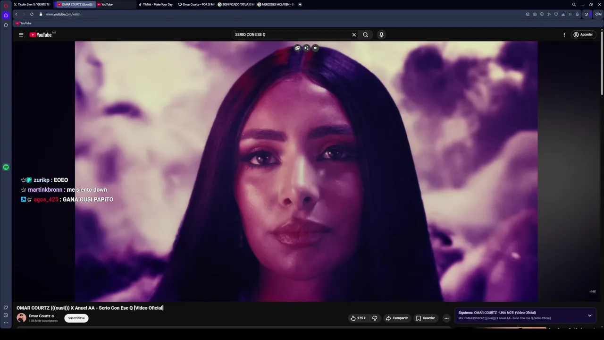The width and height of the screenshot is (604, 340).
Task: Open a new browser tab
Action: coord(300,4)
